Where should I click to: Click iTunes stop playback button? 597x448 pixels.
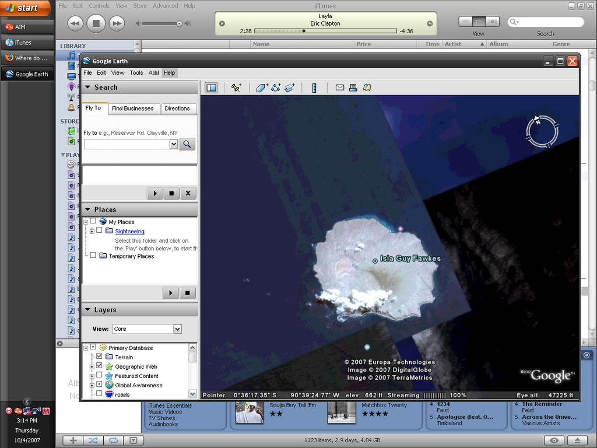click(96, 23)
